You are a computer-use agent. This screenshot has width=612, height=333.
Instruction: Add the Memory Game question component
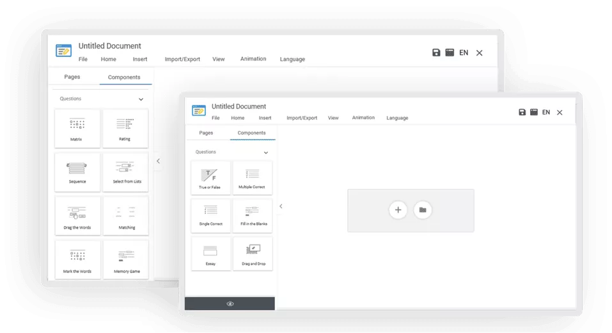pos(125,260)
